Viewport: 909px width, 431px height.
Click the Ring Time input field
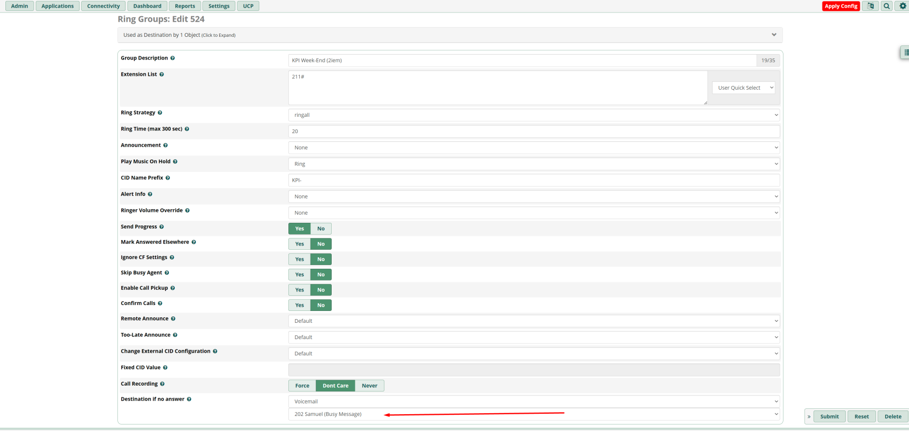(x=534, y=131)
